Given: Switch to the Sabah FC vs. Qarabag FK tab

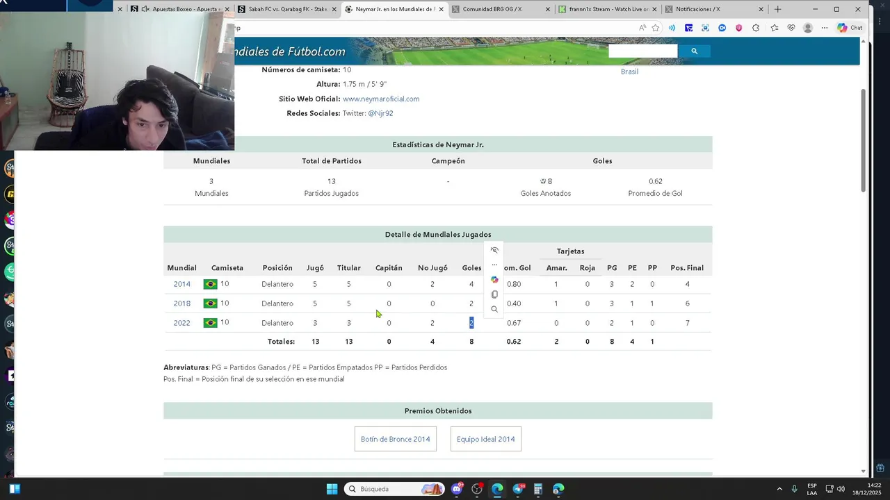Looking at the screenshot, I should tap(285, 9).
